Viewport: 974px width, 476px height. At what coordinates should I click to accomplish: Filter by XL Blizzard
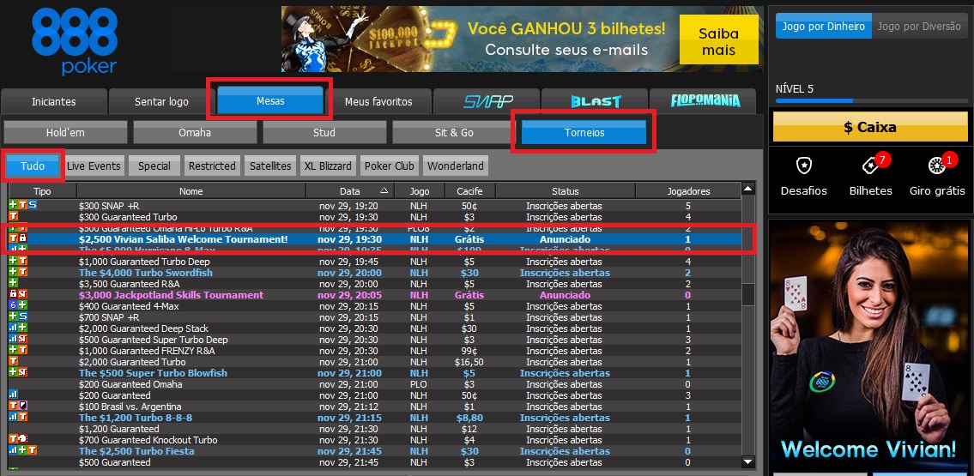[x=327, y=166]
